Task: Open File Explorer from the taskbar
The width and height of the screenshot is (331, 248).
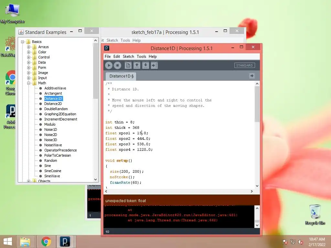Action: [x=25, y=242]
